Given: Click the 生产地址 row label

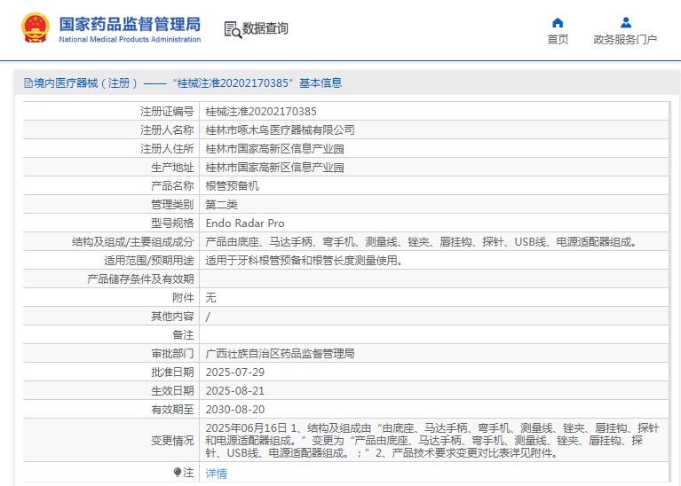Looking at the screenshot, I should point(172,168).
